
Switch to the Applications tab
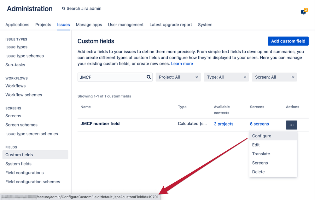(x=17, y=25)
